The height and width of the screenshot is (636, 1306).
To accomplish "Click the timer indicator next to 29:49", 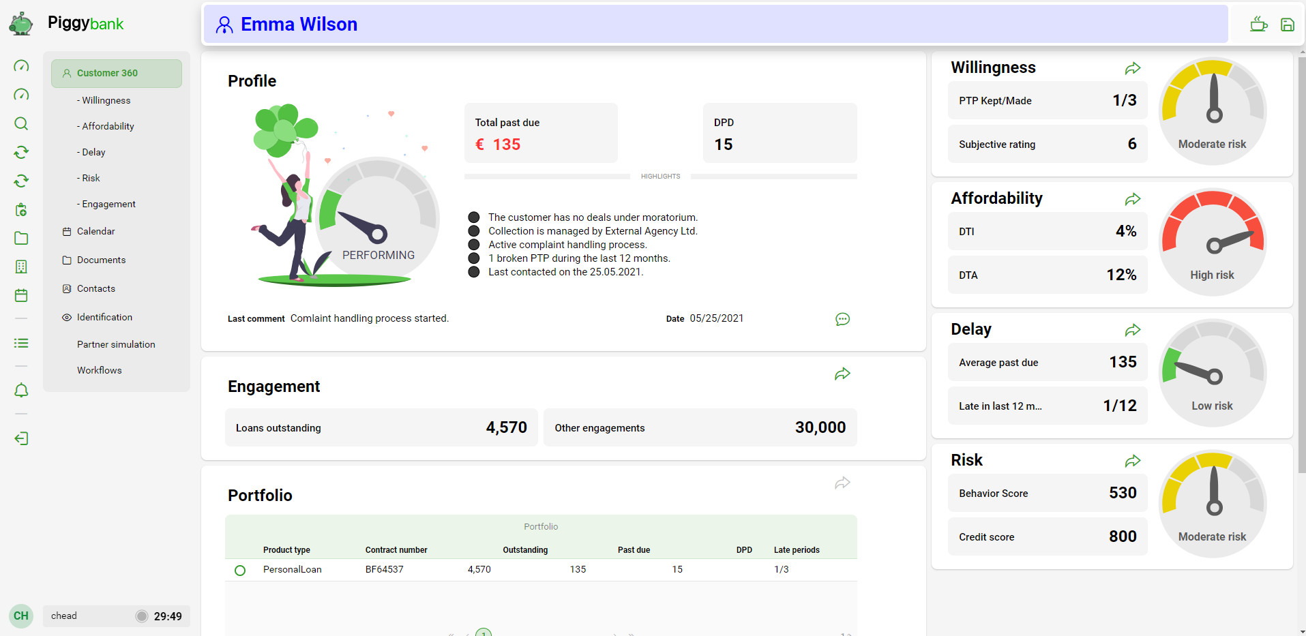I will [x=141, y=616].
